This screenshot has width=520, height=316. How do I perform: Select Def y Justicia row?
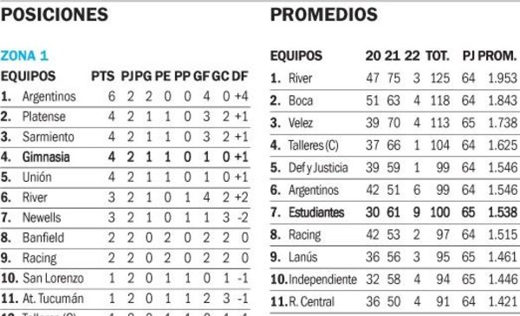tap(393, 168)
